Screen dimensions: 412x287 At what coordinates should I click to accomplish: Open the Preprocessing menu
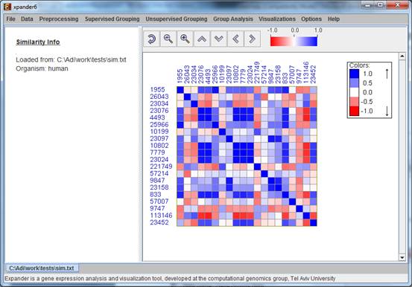pyautogui.click(x=59, y=19)
